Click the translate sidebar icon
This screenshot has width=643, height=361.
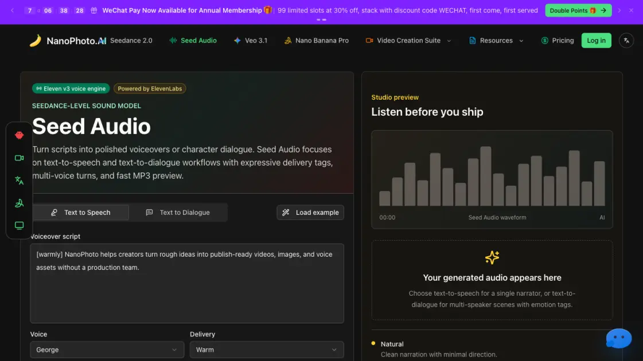point(20,180)
